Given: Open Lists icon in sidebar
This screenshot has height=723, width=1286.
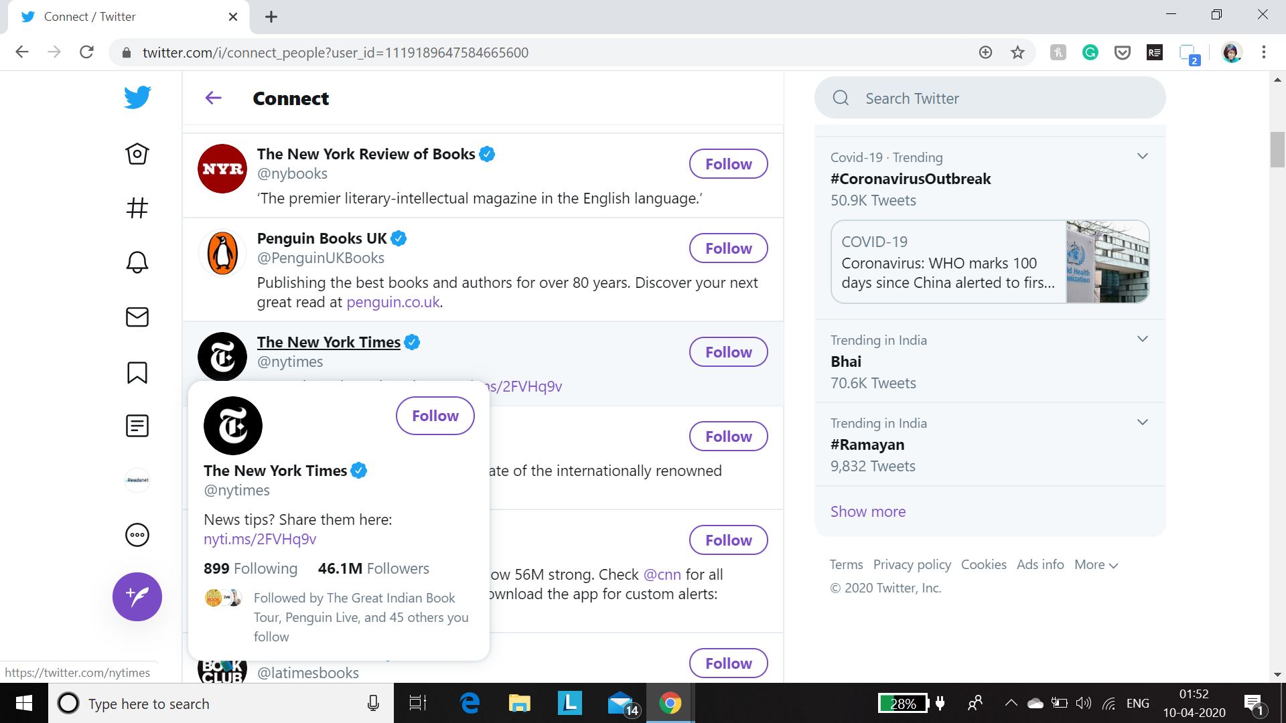Looking at the screenshot, I should click(137, 426).
